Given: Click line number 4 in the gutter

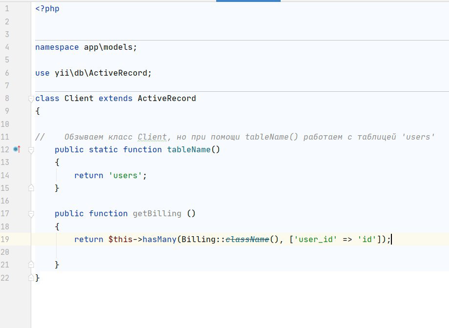Looking at the screenshot, I should (x=7, y=47).
